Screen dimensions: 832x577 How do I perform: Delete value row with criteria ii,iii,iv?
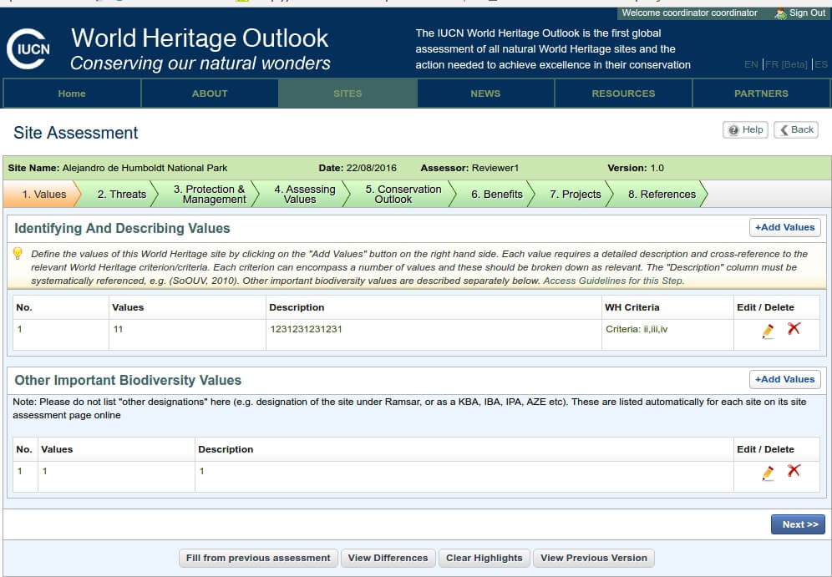[794, 329]
